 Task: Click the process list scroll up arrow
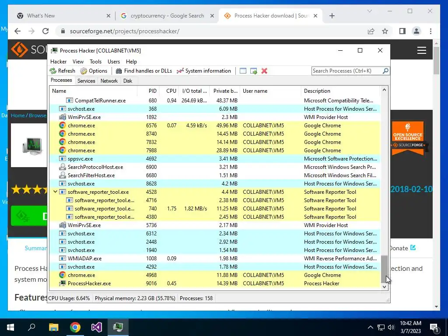[x=385, y=90]
